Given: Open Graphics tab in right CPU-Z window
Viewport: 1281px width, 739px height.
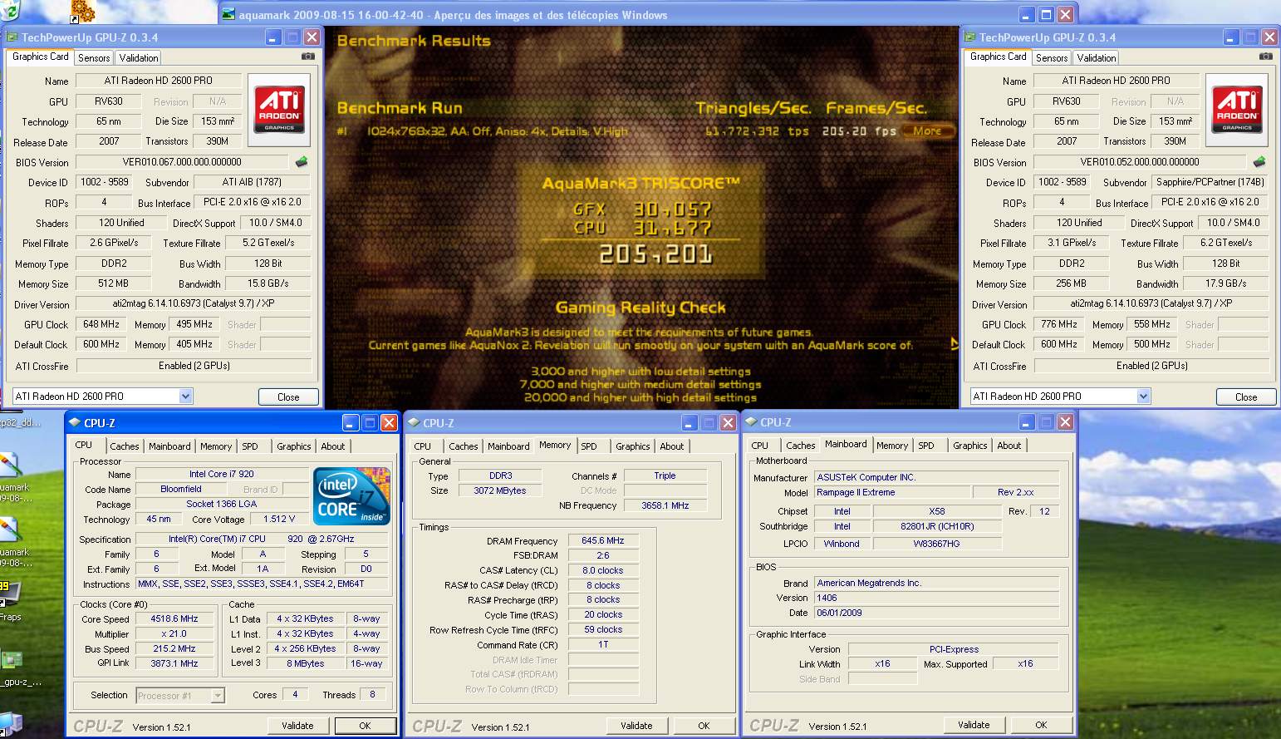Looking at the screenshot, I should [970, 446].
